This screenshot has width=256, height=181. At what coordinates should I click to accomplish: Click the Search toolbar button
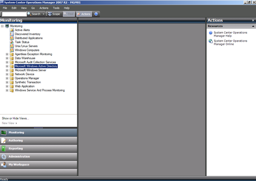34,14
